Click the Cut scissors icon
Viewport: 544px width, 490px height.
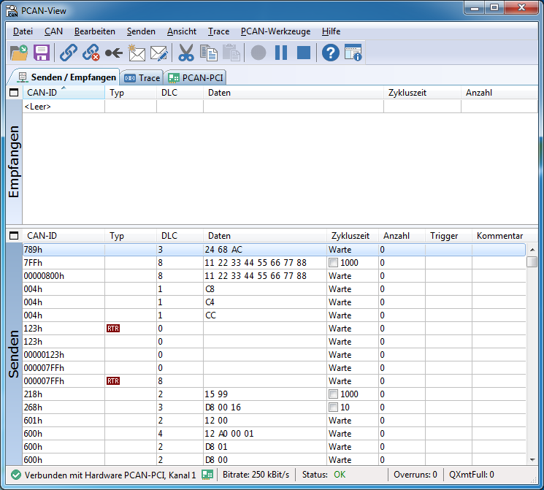(186, 53)
